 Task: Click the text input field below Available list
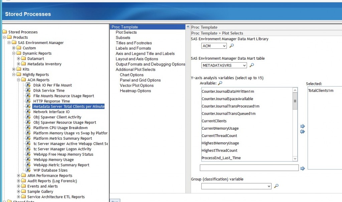tap(249, 168)
